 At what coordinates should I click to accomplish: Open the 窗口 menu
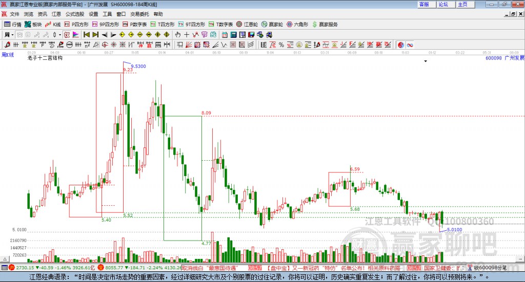[x=121, y=14]
